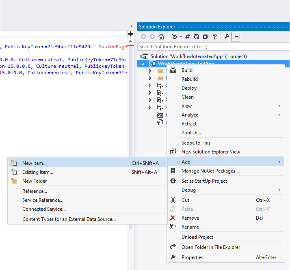
Task: Click the folder icon of first tree item
Action: click(160, 71)
